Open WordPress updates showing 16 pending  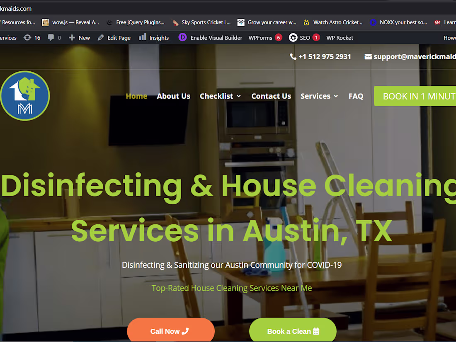[x=32, y=37]
